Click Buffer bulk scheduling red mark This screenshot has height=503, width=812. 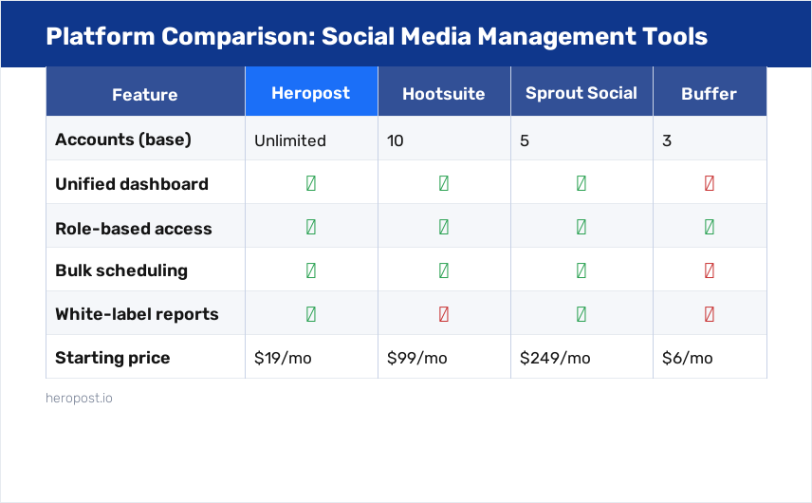click(x=710, y=270)
